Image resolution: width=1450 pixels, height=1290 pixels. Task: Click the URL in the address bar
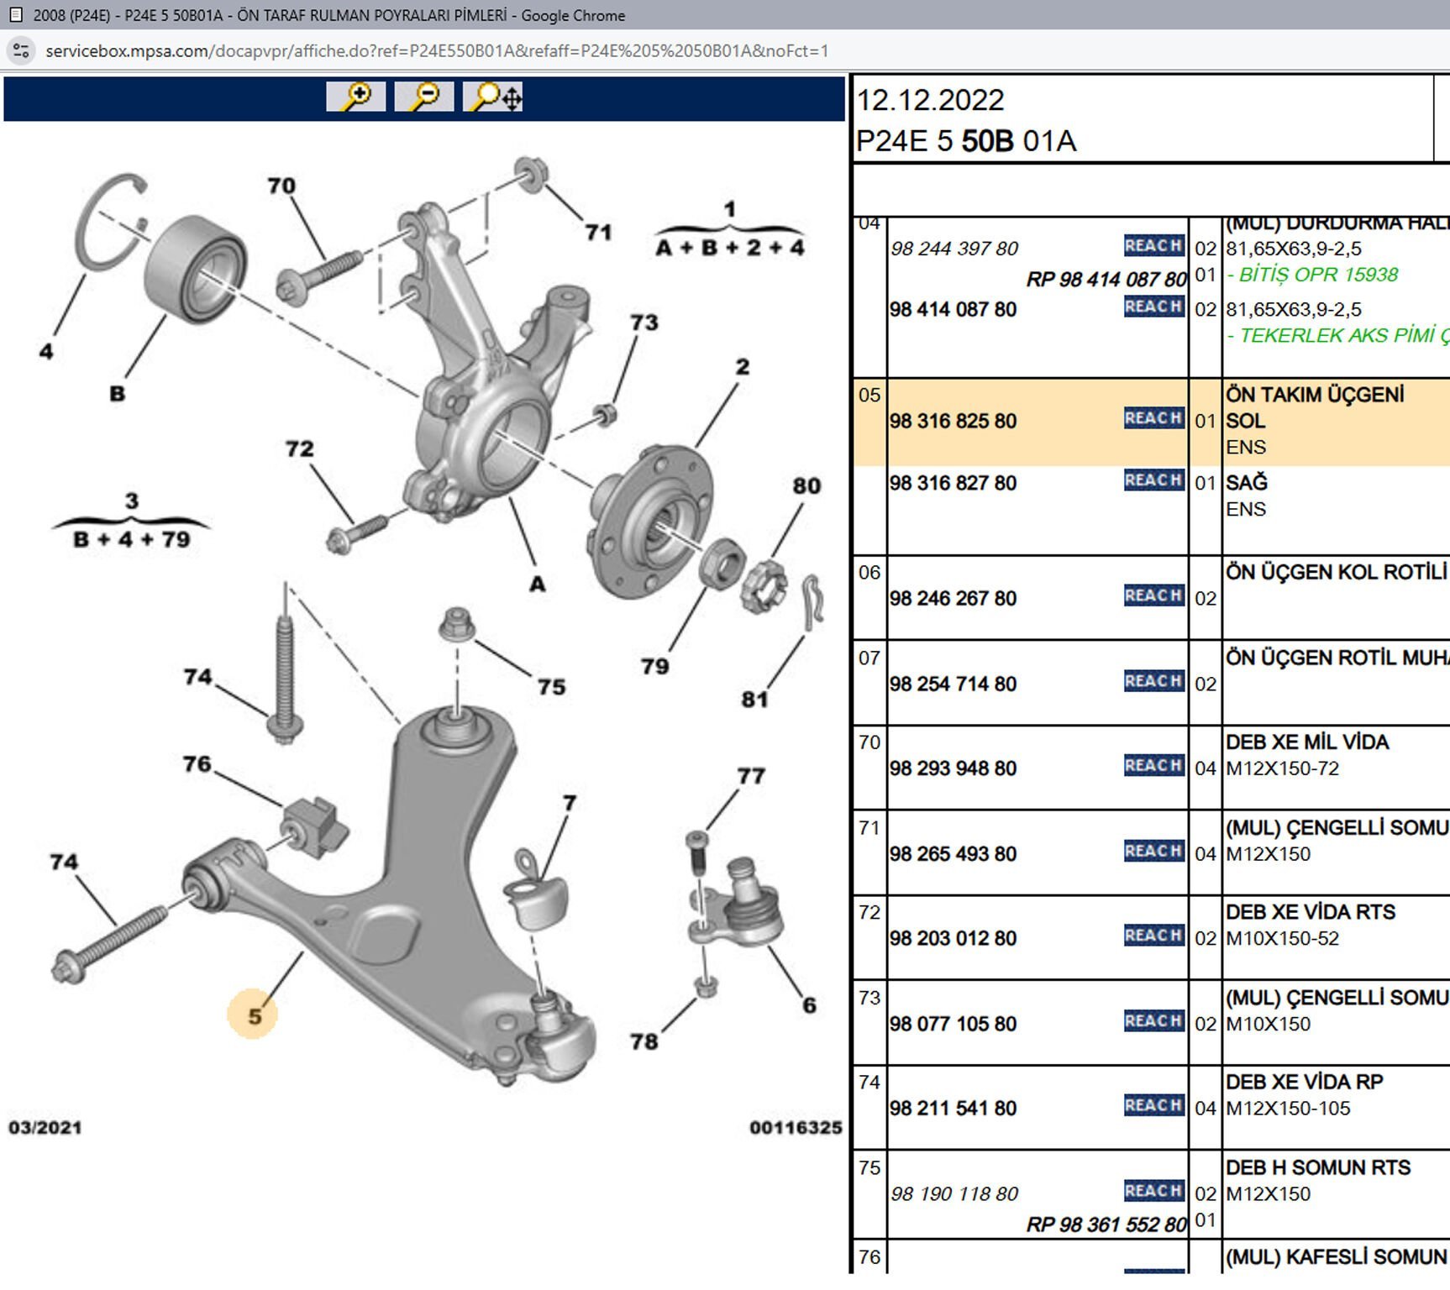click(x=437, y=51)
